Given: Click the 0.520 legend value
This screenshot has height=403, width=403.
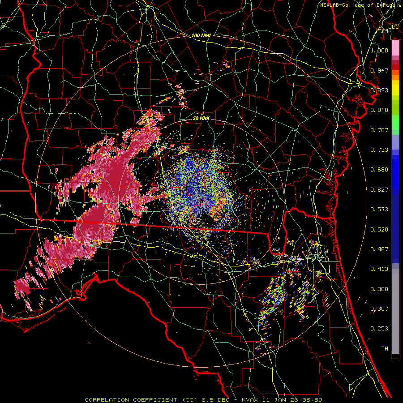Looking at the screenshot, I should [x=379, y=230].
